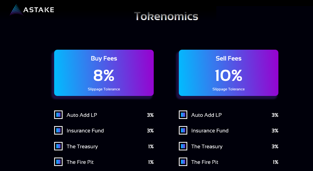Click The Treasury 1% value under Buy Fees
Viewport: 313px width, 171px height.
(x=151, y=146)
